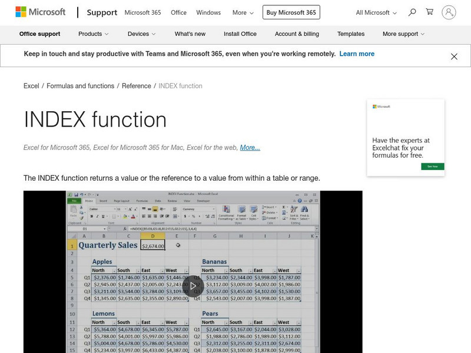Click the account sign-in avatar icon

point(449,12)
